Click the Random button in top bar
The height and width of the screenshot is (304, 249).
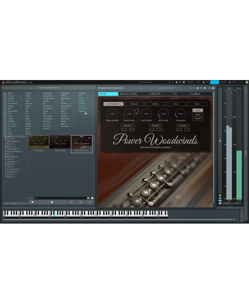[x=191, y=82]
